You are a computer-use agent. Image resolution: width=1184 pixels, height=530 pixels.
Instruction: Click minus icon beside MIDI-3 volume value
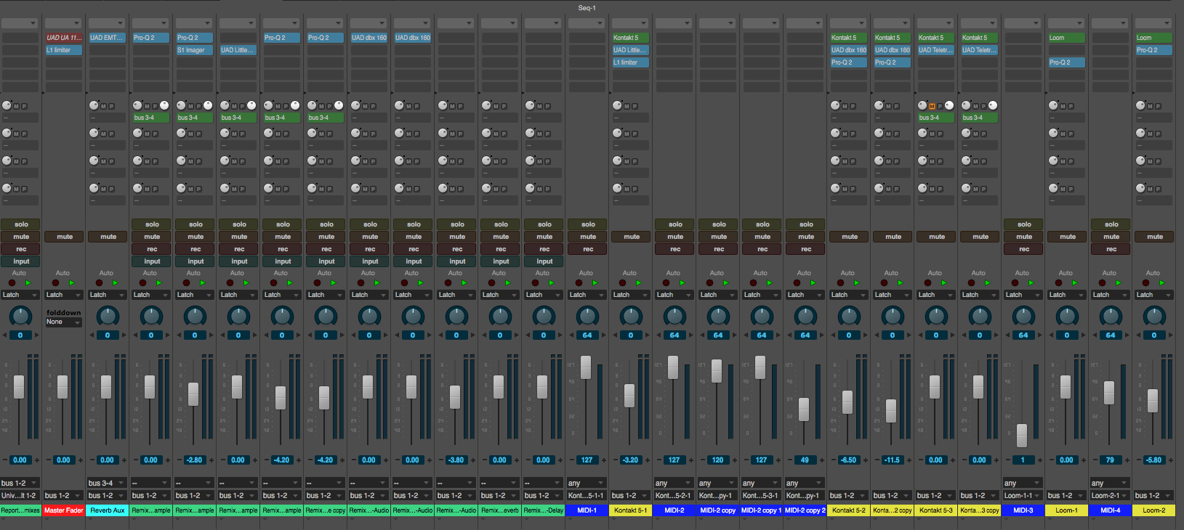[1007, 460]
